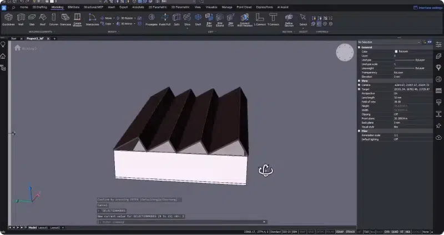Toggle STRACK in the status bar

tap(350, 232)
